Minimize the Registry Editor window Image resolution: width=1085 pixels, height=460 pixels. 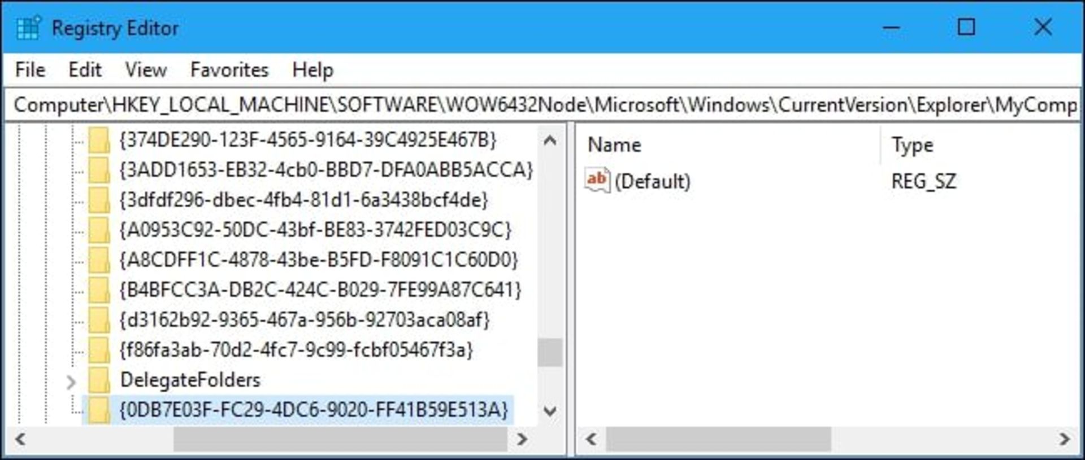(891, 27)
